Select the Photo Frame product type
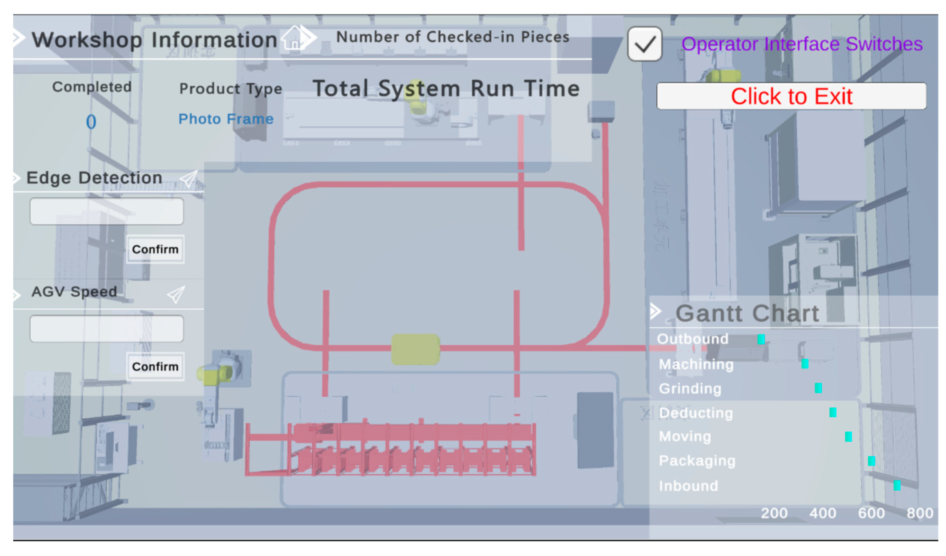The height and width of the screenshot is (556, 946). 226,119
